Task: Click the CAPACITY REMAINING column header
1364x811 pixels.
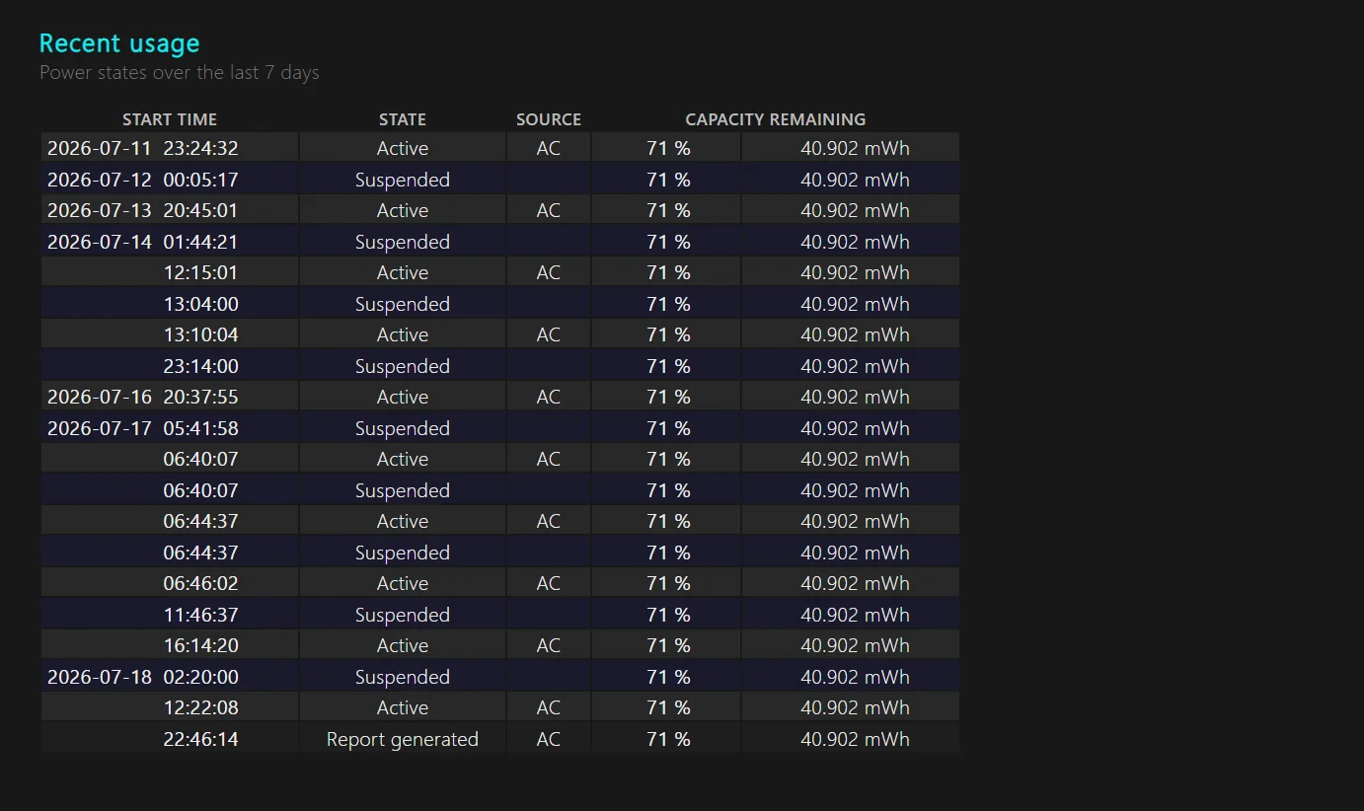Action: click(x=776, y=119)
